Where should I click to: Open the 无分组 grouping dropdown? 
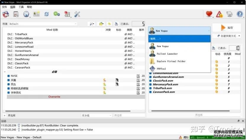click(x=97, y=115)
